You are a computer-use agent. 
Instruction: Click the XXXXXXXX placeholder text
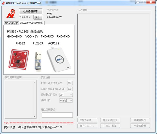(53, 10)
